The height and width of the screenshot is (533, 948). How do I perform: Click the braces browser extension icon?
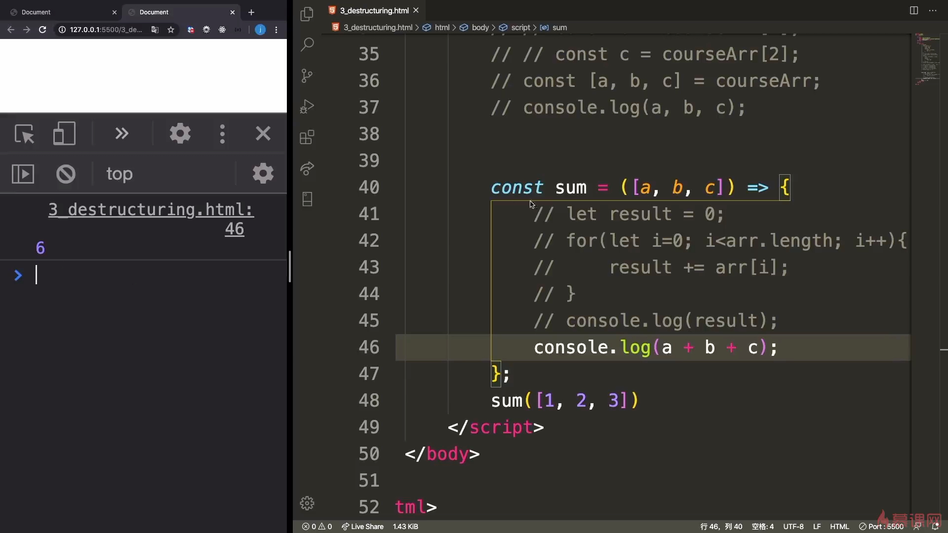click(238, 30)
